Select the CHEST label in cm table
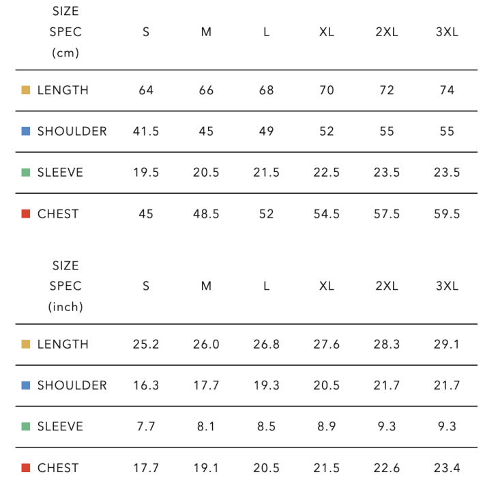 (58, 214)
